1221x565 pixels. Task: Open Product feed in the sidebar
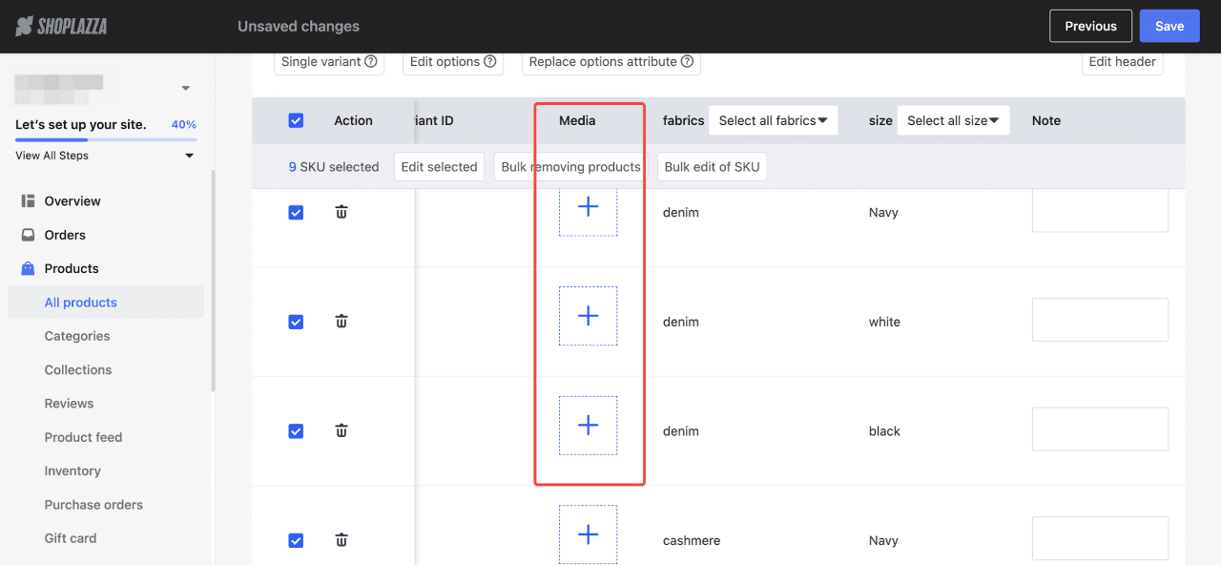coord(83,437)
